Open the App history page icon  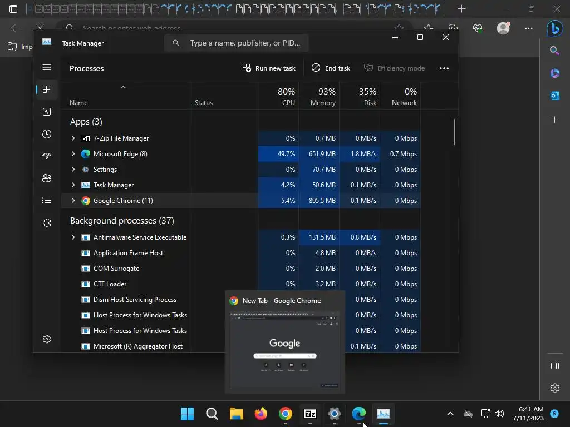point(47,134)
